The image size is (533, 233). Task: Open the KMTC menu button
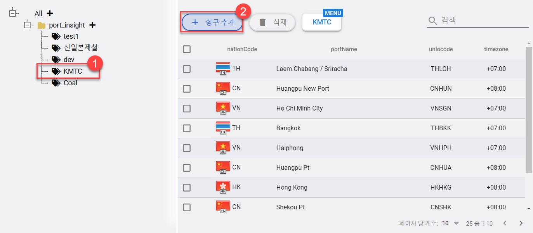[322, 22]
